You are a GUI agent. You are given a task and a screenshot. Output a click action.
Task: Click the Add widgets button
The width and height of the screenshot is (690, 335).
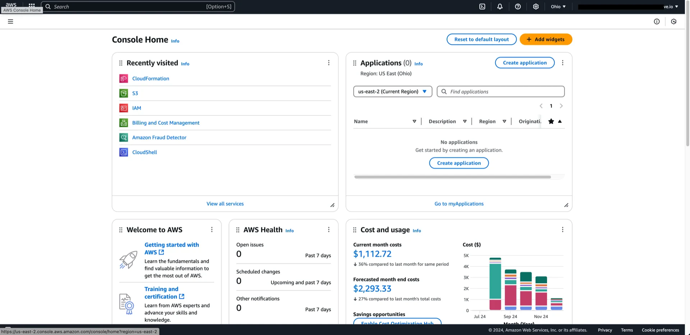pos(546,40)
